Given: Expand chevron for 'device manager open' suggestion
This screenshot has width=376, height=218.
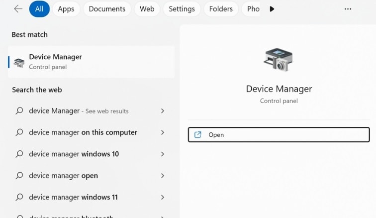Looking at the screenshot, I should pyautogui.click(x=163, y=176).
